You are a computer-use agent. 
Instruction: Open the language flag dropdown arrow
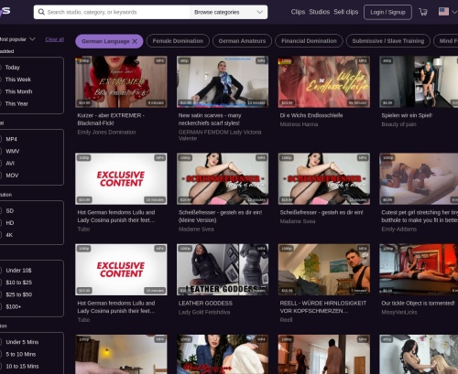454,12
